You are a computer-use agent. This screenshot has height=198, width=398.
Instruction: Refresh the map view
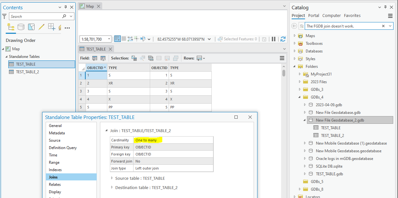click(x=283, y=39)
